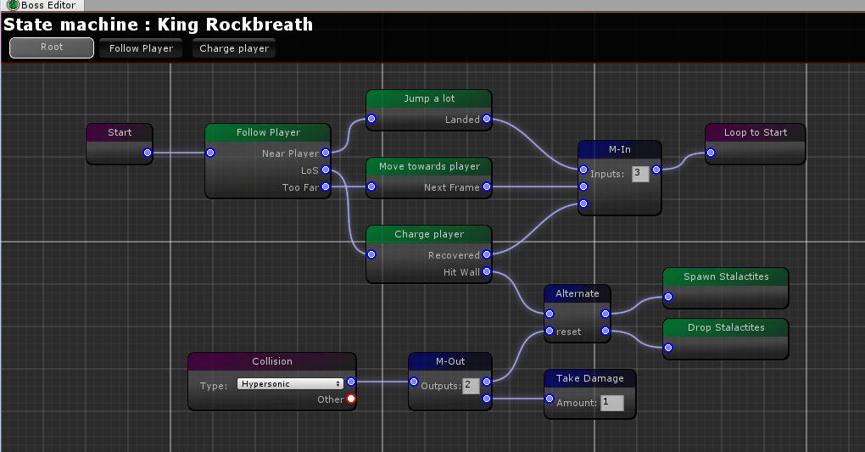Click the red Other port on Collision

click(x=351, y=399)
